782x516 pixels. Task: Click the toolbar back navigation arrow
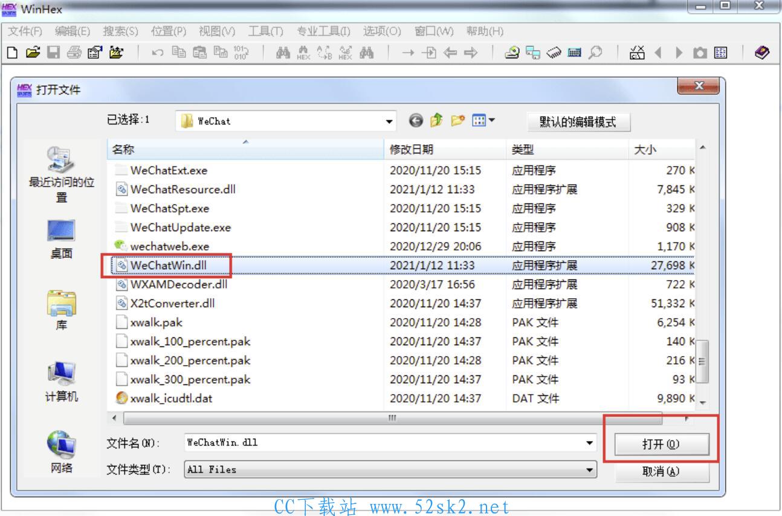click(x=450, y=53)
